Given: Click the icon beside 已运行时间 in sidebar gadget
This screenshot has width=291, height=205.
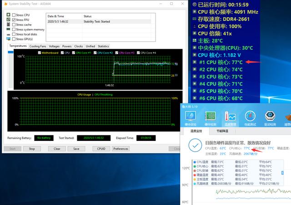Looking at the screenshot, I should 195,5.
